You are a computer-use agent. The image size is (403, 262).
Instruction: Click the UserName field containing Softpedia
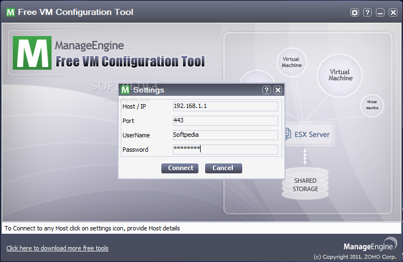click(226, 135)
